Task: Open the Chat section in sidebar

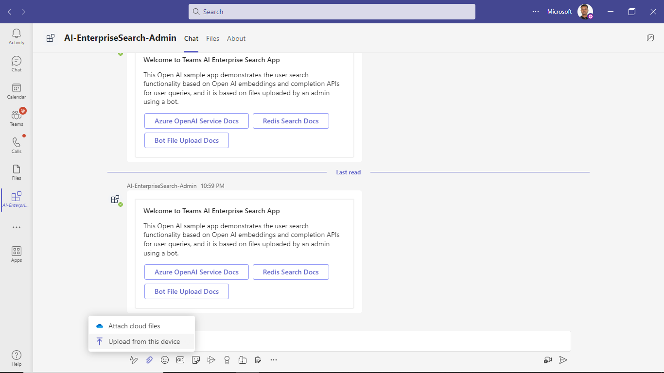Action: click(17, 64)
